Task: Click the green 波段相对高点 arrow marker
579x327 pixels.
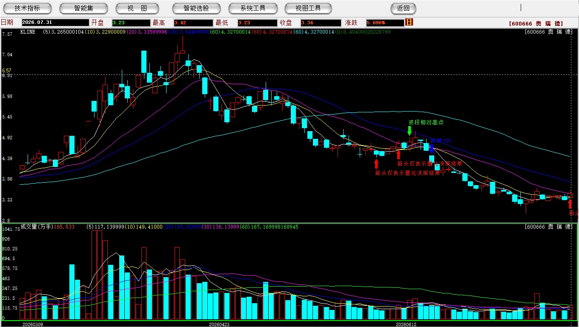Action: point(410,131)
